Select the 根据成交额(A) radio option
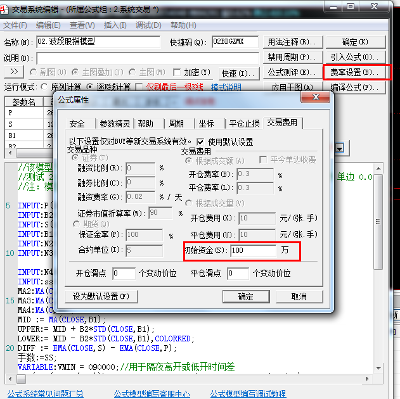The width and height of the screenshot is (400, 399). pyautogui.click(x=188, y=161)
